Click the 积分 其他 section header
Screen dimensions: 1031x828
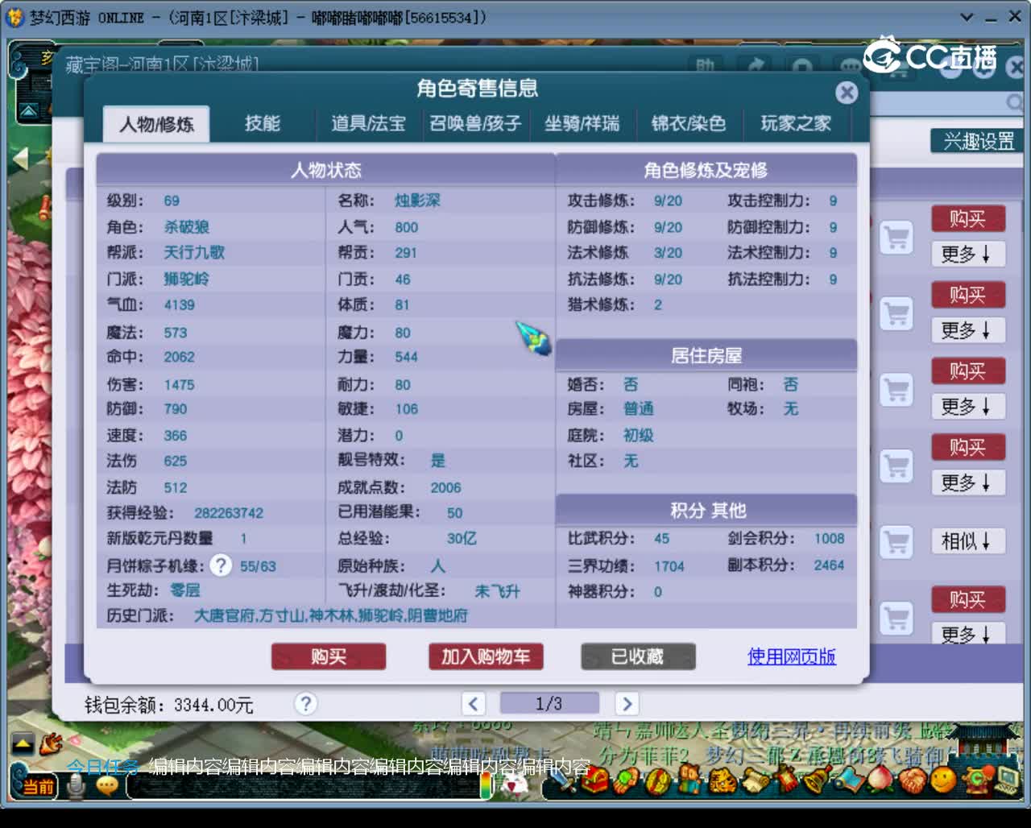(706, 510)
